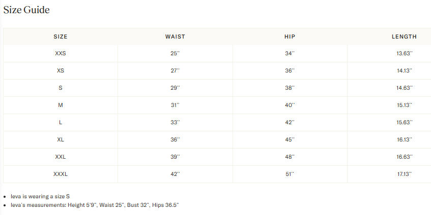The image size is (431, 215).
Task: Click the "Ieva is wearing a size S" note
Action: (x=40, y=196)
